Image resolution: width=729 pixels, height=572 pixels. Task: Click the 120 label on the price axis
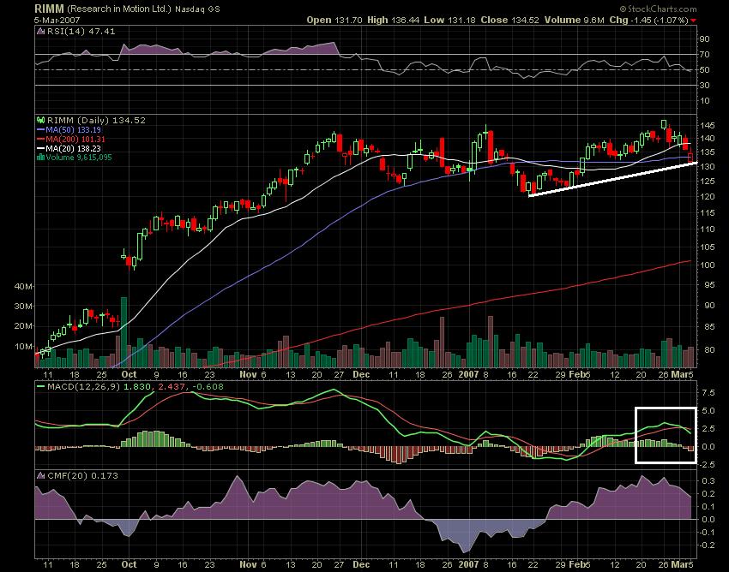click(x=707, y=196)
